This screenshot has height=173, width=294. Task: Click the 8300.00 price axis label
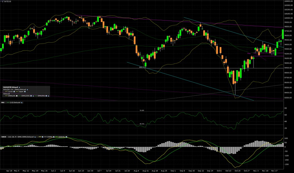click(x=288, y=98)
